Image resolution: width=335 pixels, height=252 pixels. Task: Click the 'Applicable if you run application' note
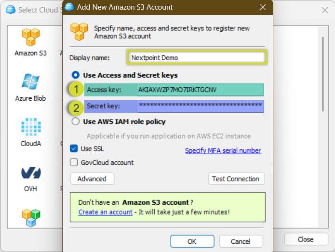[x=169, y=136]
